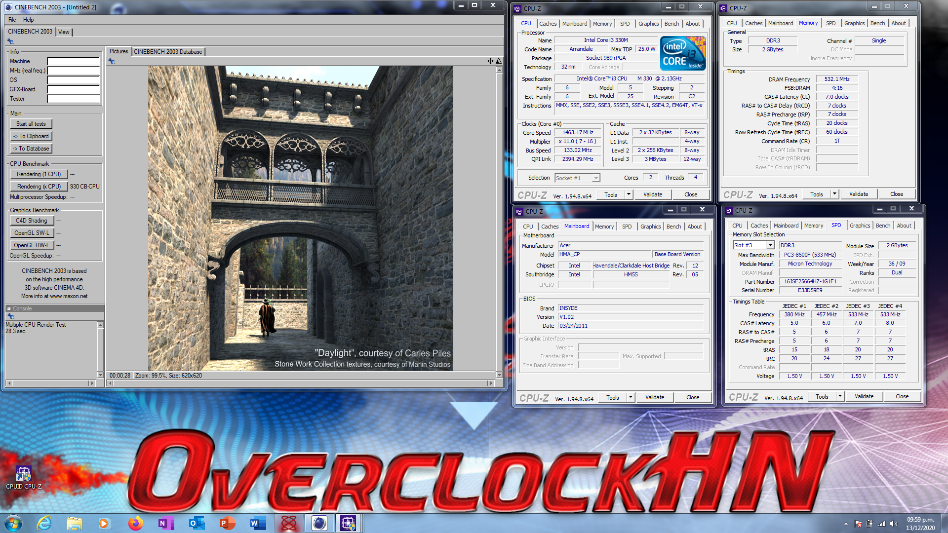Click Close button in CPU-Z Mainboard tab window
Viewport: 948px width, 533px height.
pos(693,397)
